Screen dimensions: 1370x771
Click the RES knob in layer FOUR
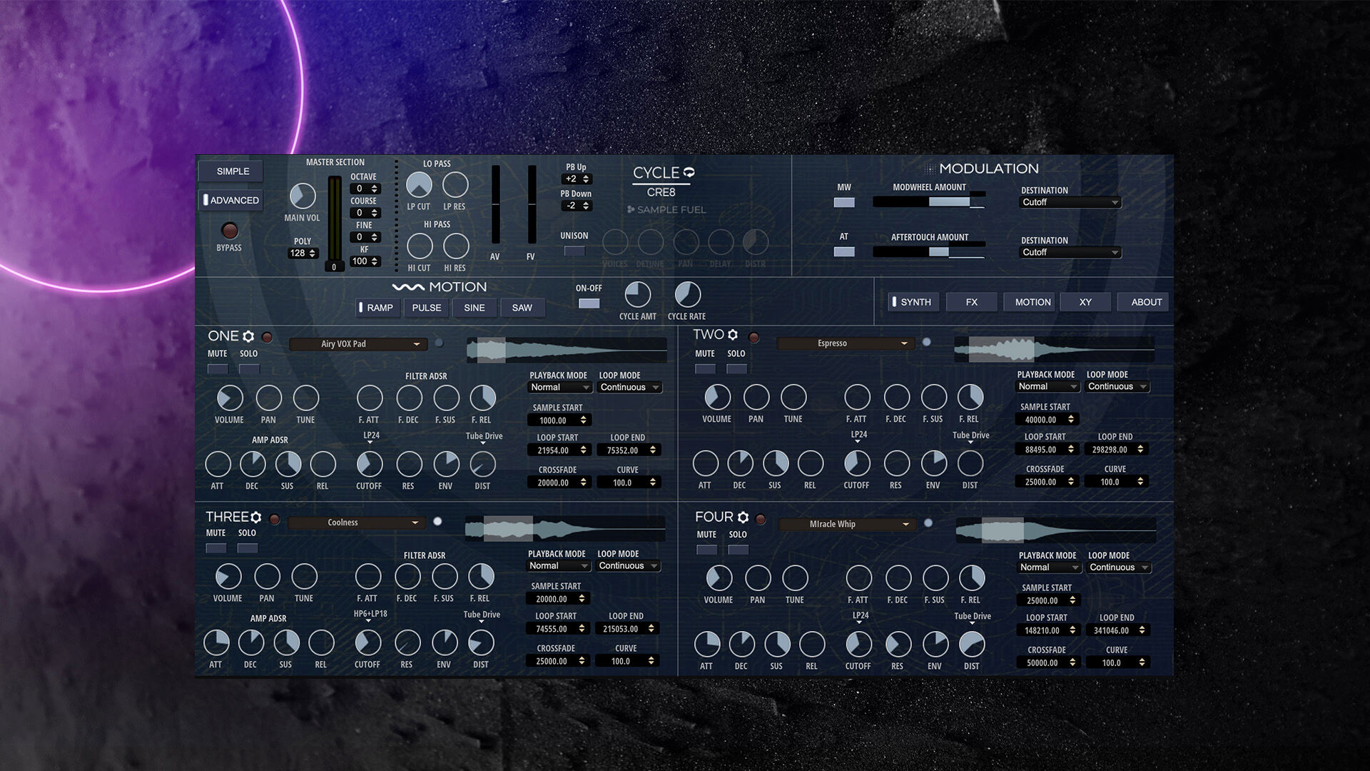897,644
